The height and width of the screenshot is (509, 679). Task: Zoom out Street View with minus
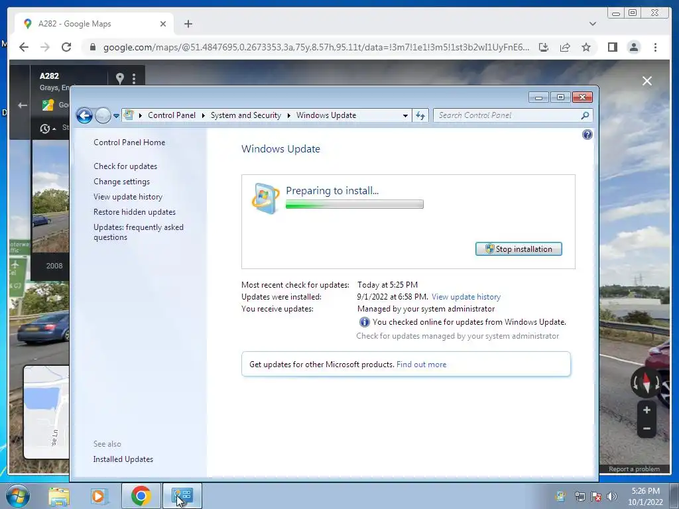tap(647, 429)
